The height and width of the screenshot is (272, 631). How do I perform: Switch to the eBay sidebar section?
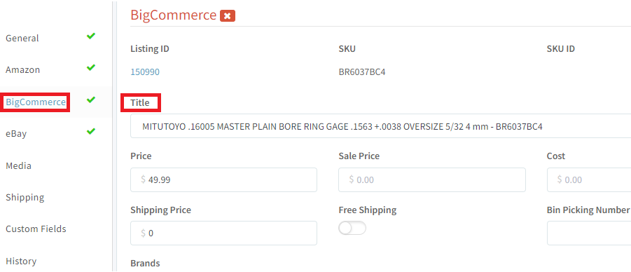click(16, 134)
